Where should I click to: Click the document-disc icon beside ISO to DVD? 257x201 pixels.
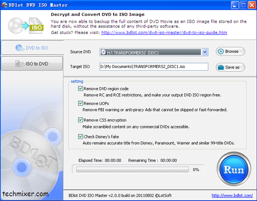coord(20,63)
